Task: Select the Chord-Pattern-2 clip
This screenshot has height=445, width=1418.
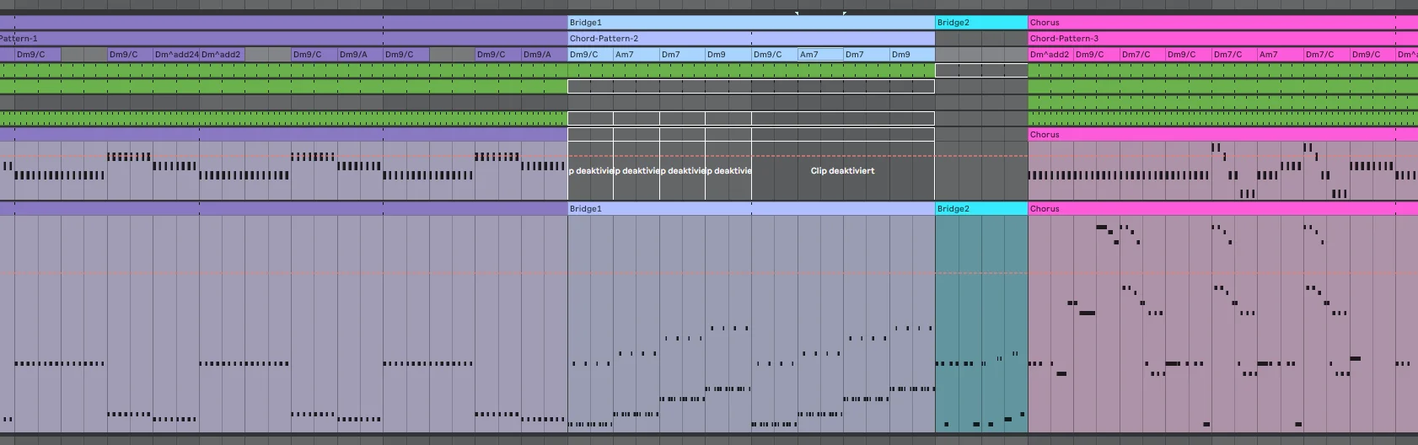Action: tap(751, 39)
